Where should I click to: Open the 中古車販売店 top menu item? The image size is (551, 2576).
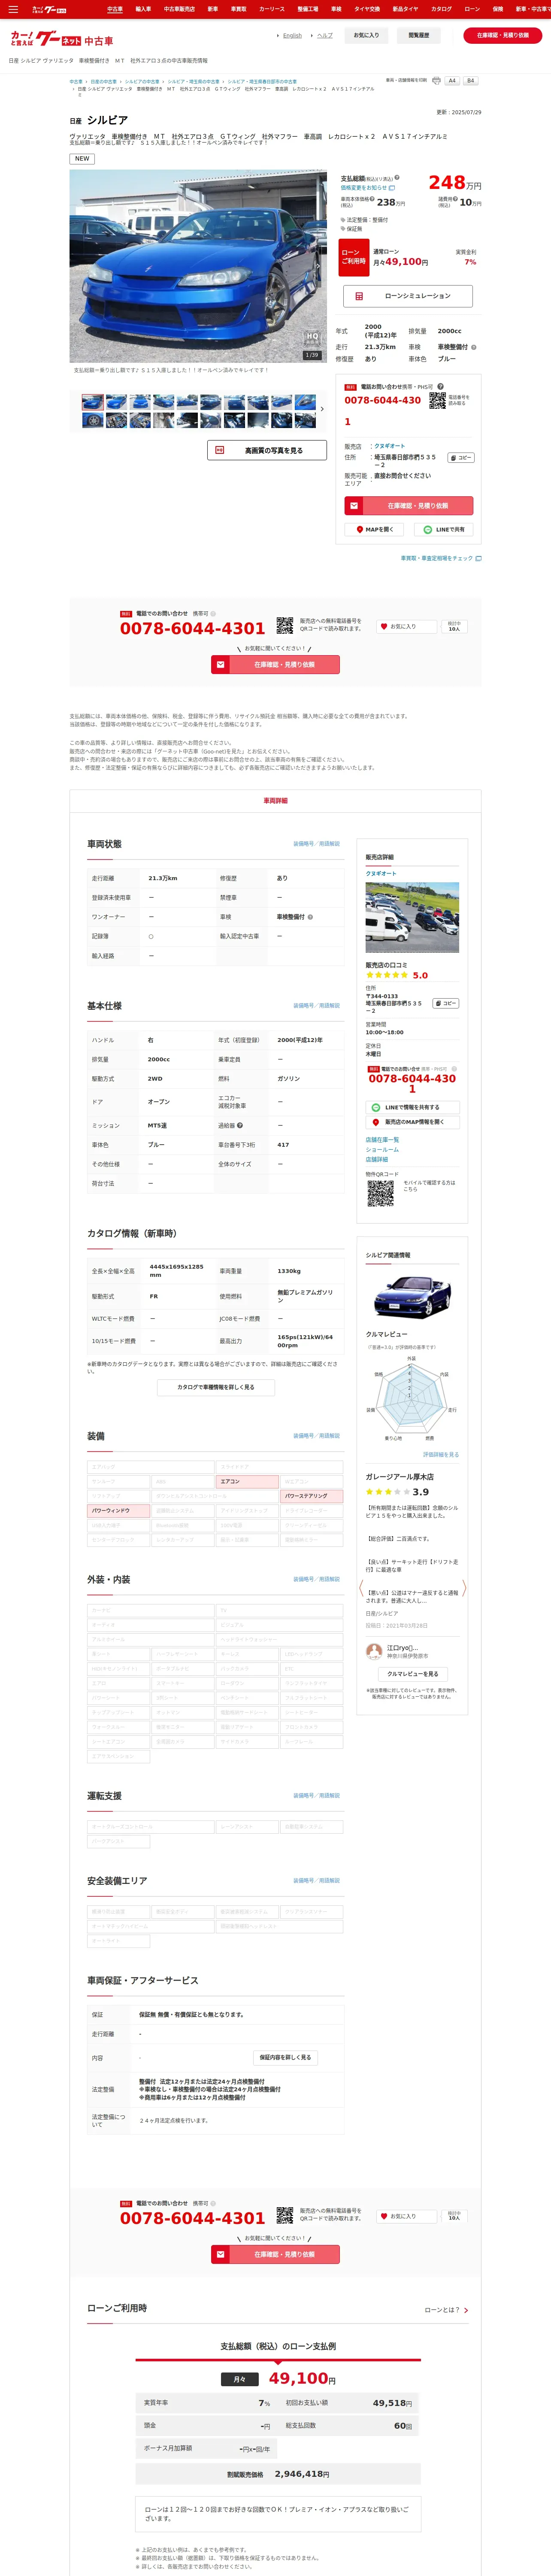point(180,9)
